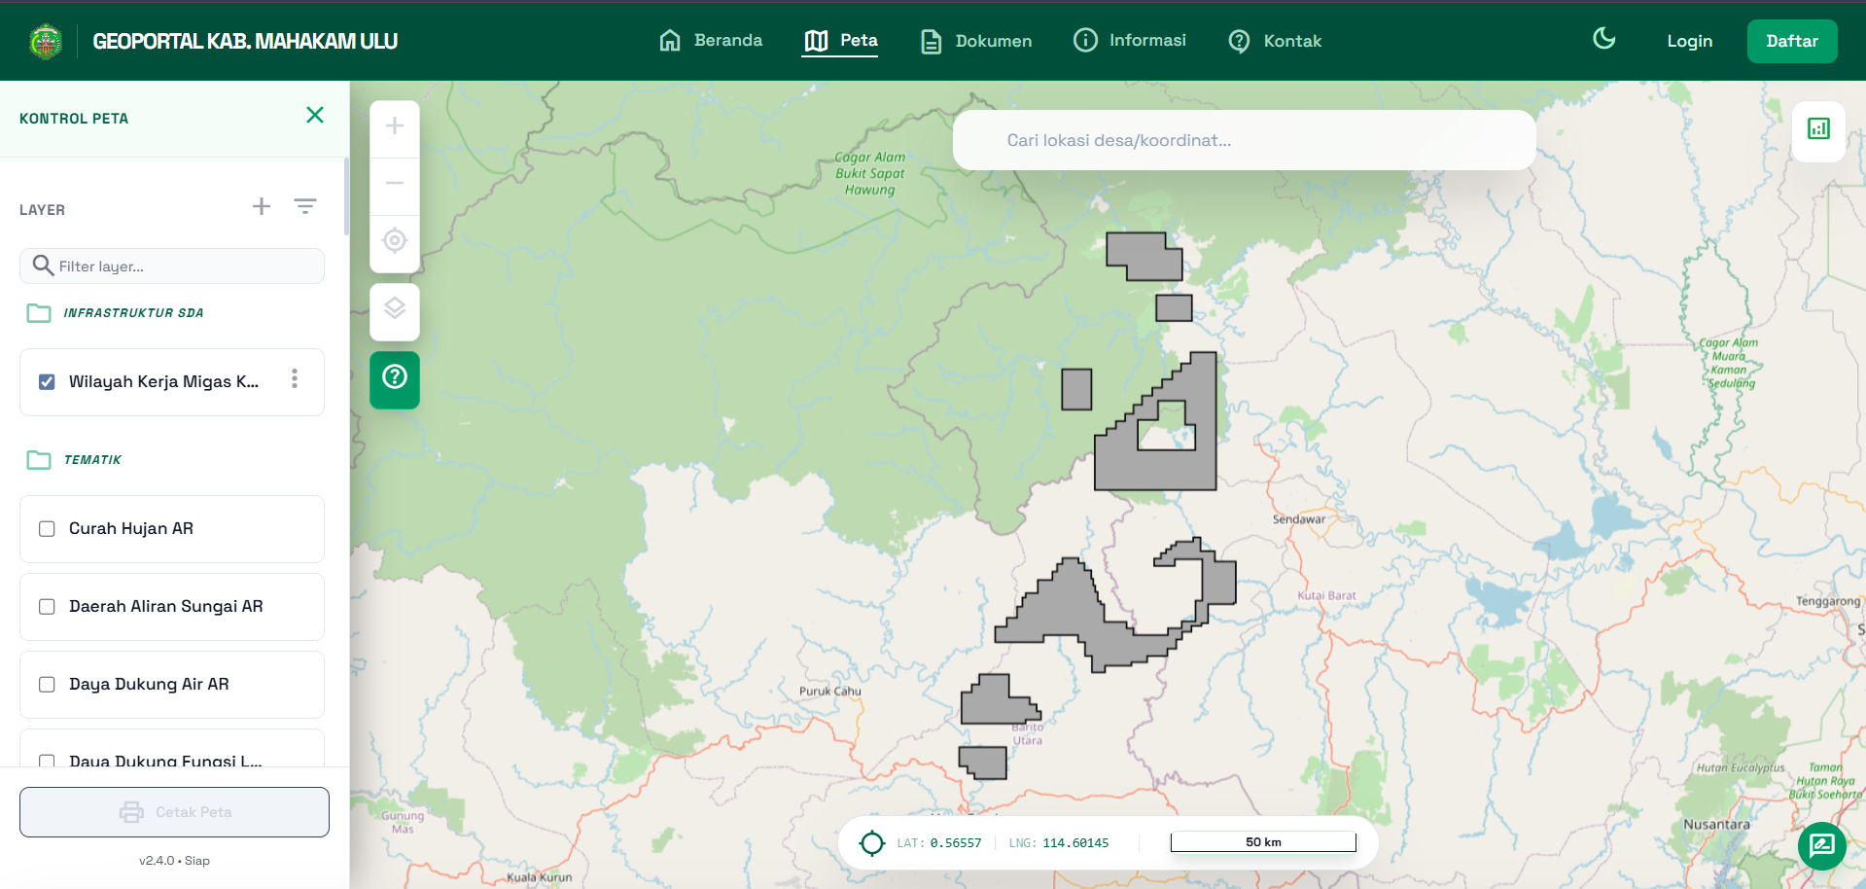
Task: Toggle dark mode moon icon
Action: [x=1603, y=40]
